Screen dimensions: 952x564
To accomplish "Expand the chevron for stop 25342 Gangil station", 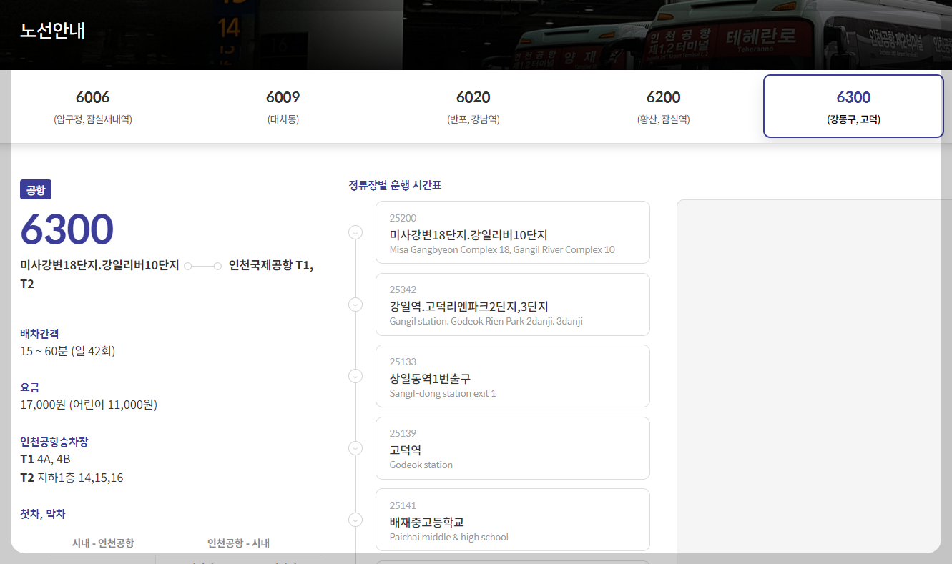I will 355,305.
